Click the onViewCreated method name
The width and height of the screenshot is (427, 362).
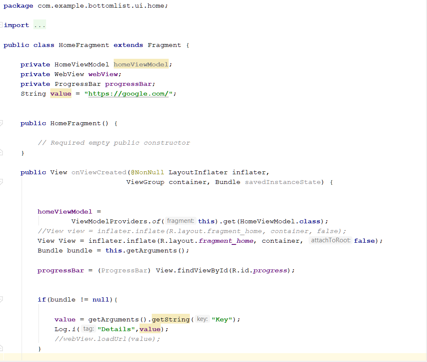(x=99, y=173)
